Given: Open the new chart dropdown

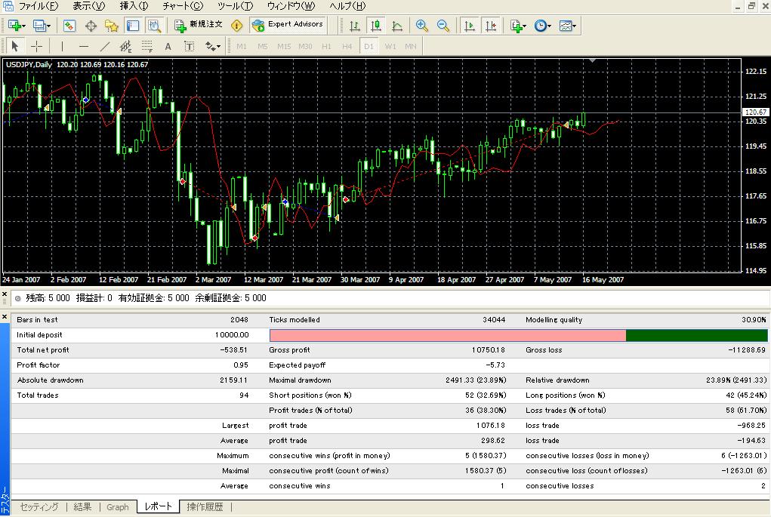Looking at the screenshot, I should 16,26.
